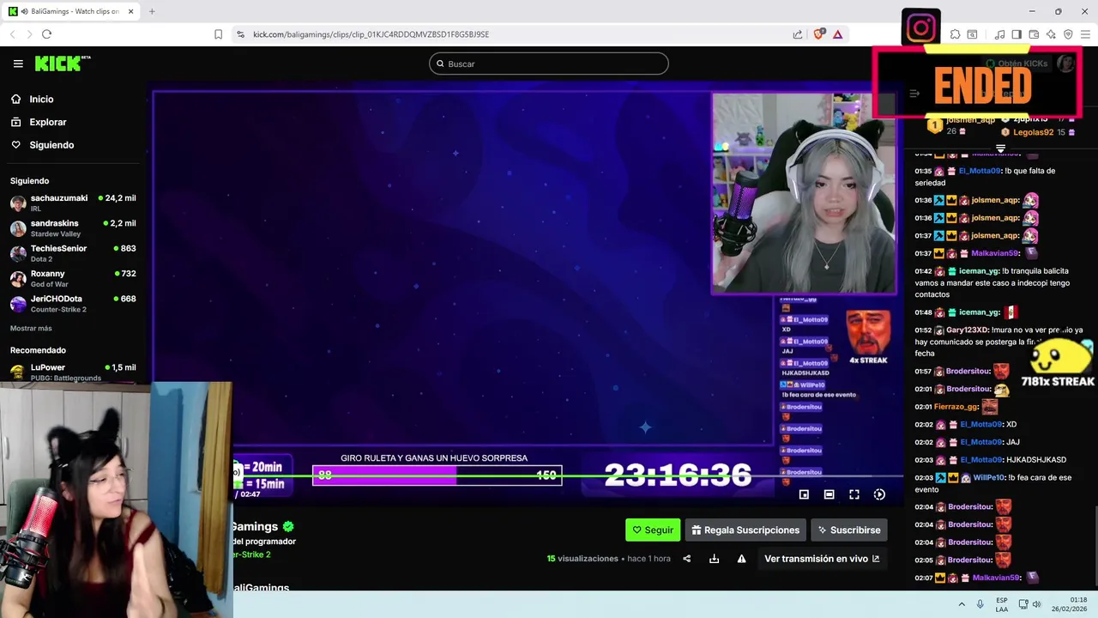This screenshot has height=618, width=1098.
Task: Click WillPe10 username in chat
Action: (988, 478)
